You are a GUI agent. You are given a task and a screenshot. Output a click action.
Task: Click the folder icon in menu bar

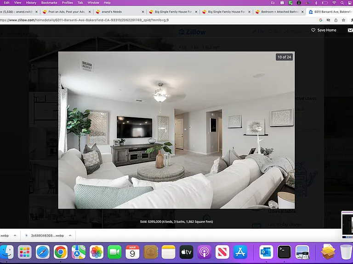[273, 3]
